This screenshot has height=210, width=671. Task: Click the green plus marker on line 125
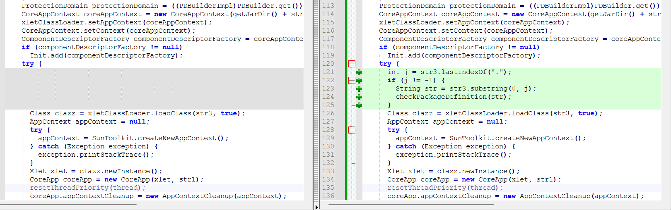point(359,105)
